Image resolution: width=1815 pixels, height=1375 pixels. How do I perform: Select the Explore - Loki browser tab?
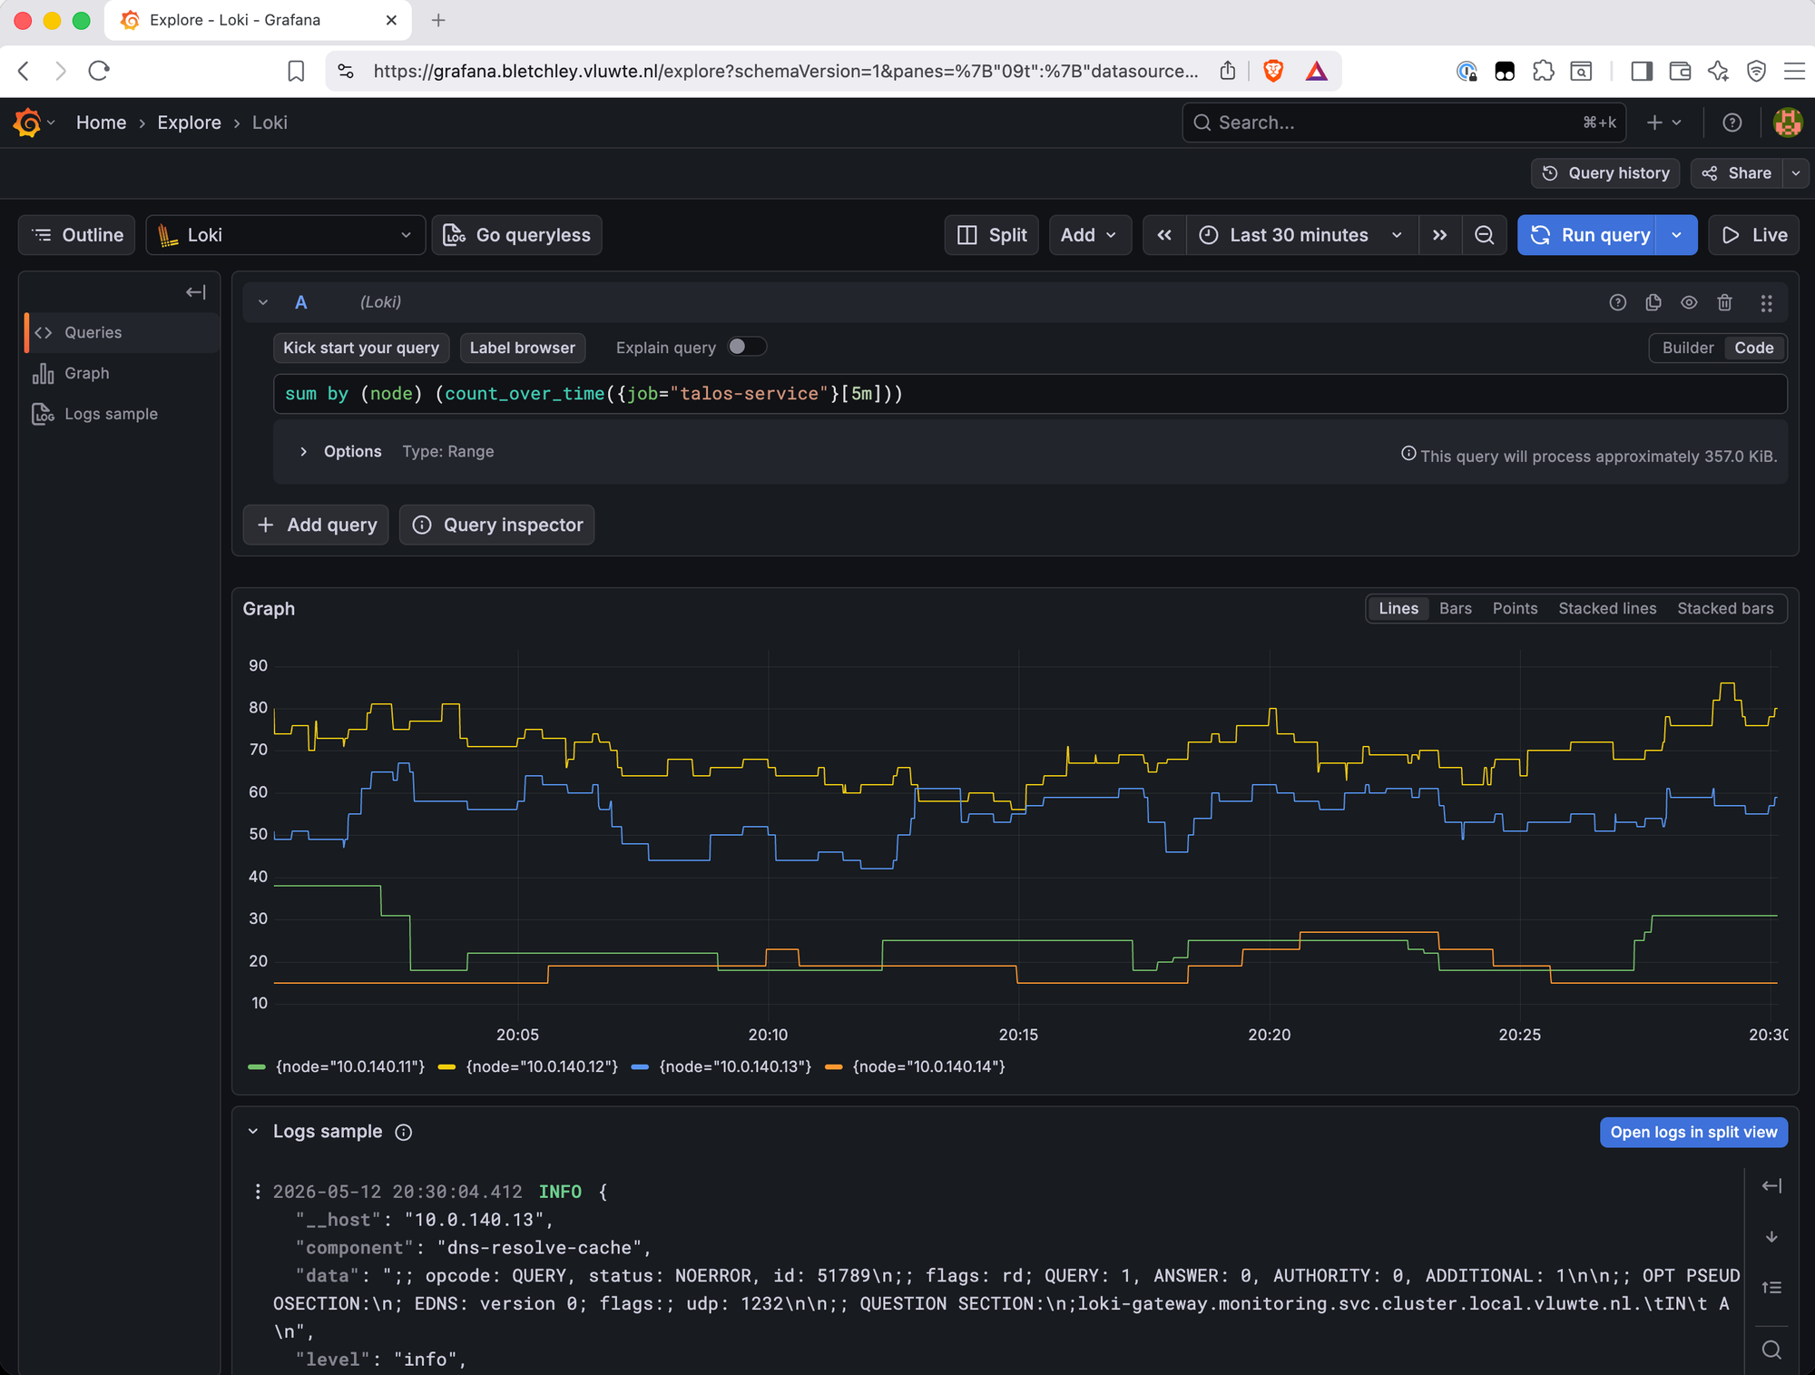click(x=258, y=20)
